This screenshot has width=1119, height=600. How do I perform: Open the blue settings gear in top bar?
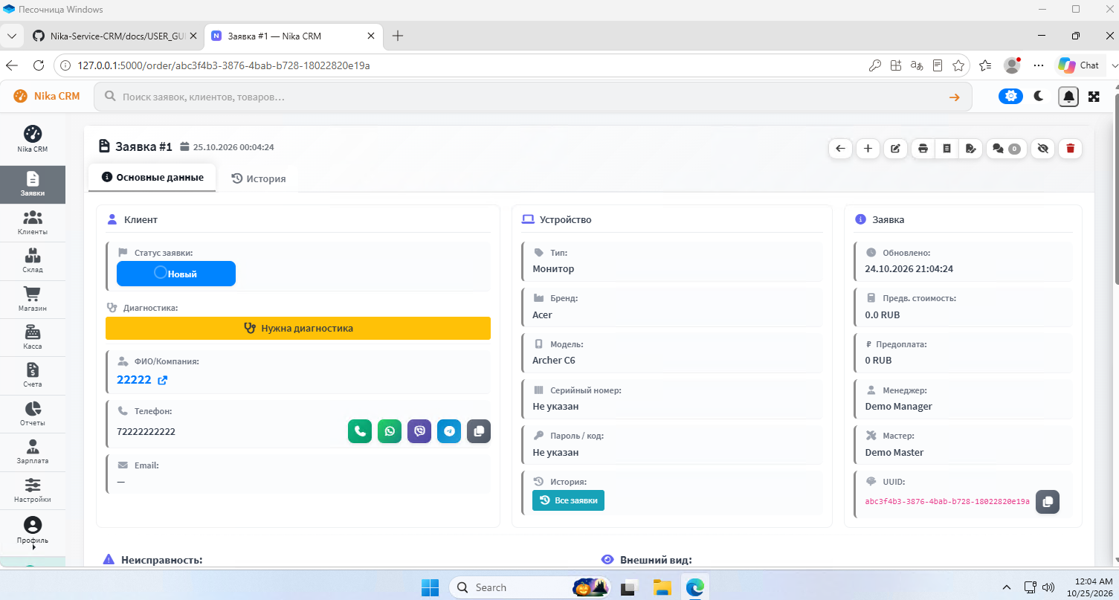1010,96
